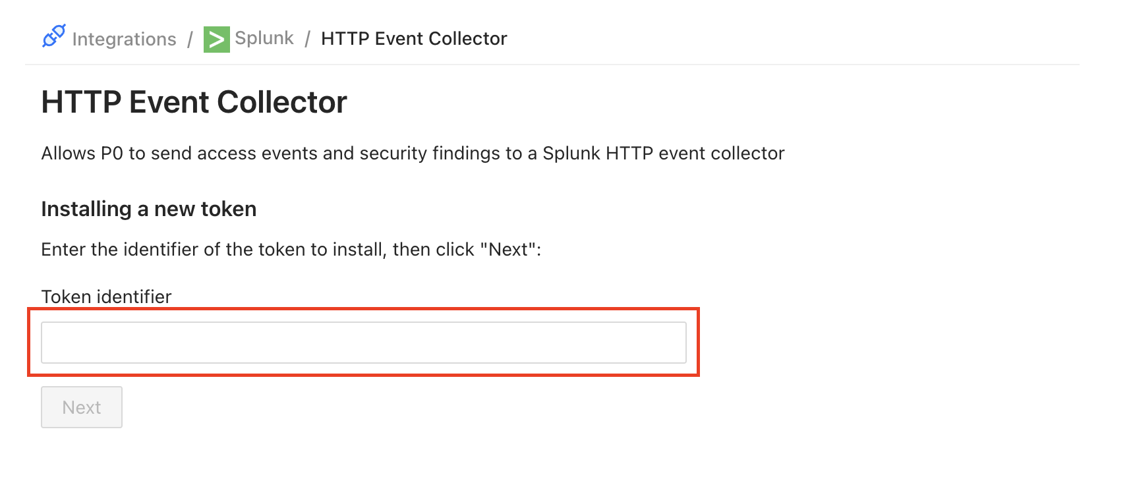Open the Integrations breadcrumb link

pos(124,40)
